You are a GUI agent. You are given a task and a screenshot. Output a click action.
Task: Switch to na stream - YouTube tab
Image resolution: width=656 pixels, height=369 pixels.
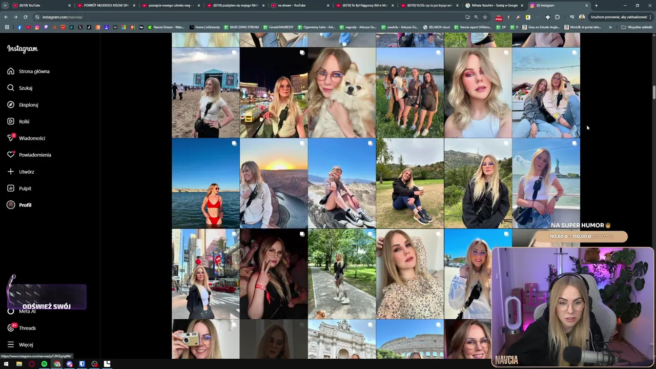coord(300,5)
